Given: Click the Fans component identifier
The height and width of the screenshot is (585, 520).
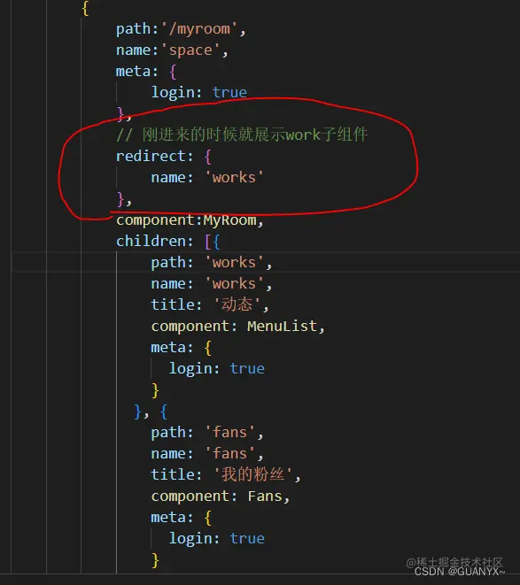Looking at the screenshot, I should tap(265, 496).
